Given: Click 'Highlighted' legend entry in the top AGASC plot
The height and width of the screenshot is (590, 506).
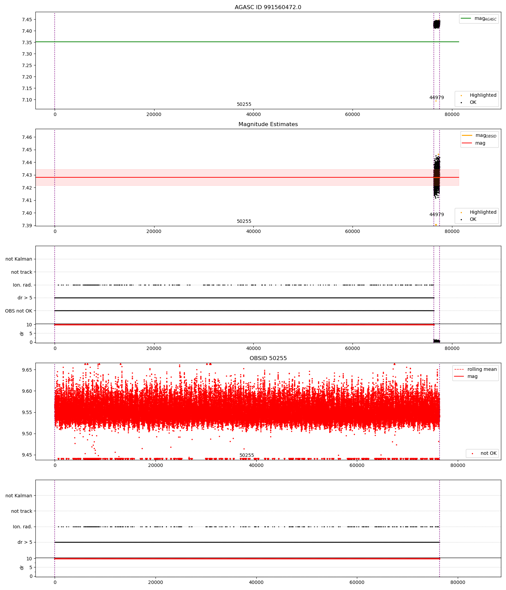Looking at the screenshot, I should click(x=479, y=95).
